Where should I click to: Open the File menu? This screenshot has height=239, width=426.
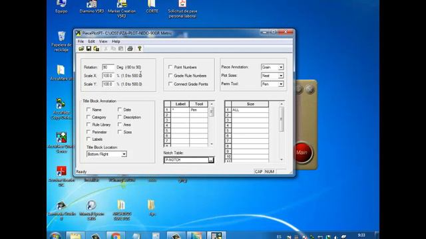pyautogui.click(x=81, y=41)
